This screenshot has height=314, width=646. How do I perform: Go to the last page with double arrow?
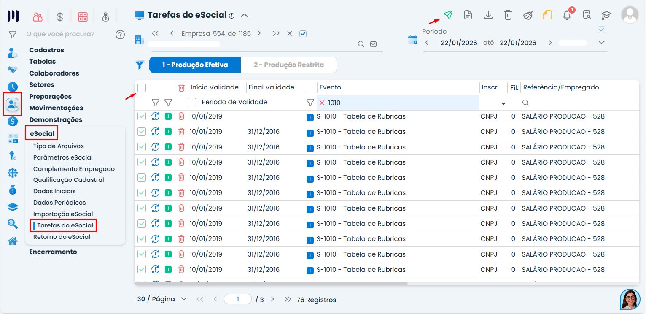click(289, 299)
